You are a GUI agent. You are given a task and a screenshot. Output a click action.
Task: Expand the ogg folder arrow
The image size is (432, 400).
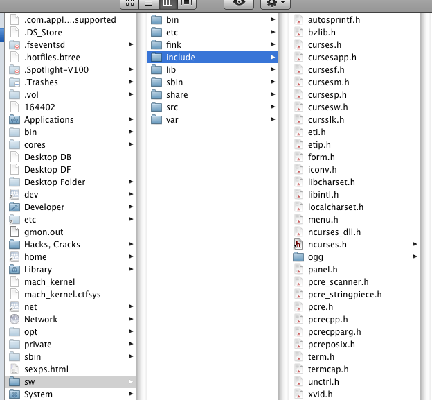coord(415,256)
